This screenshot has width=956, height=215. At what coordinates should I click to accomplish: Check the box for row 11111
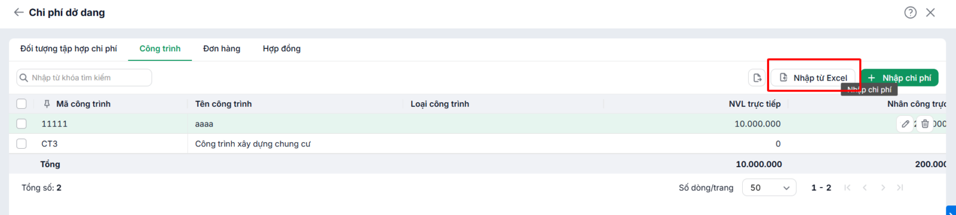click(22, 124)
